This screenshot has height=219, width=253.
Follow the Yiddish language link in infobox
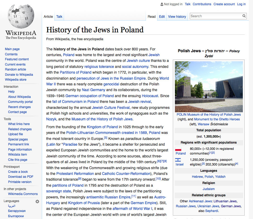pyautogui.click(x=220, y=177)
